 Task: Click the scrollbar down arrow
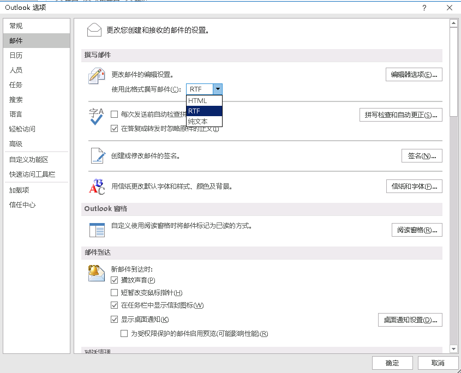[453, 349]
